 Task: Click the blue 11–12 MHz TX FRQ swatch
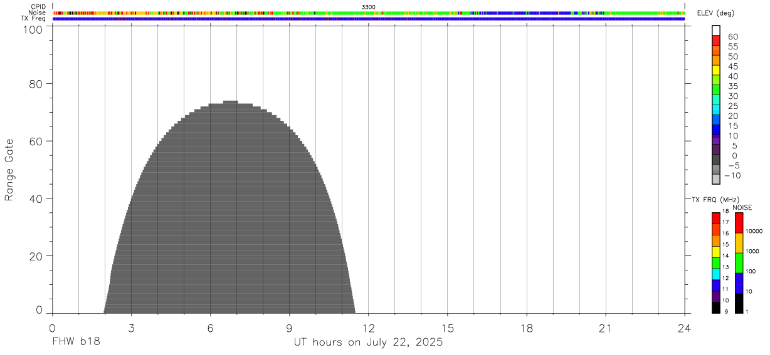pyautogui.click(x=716, y=286)
